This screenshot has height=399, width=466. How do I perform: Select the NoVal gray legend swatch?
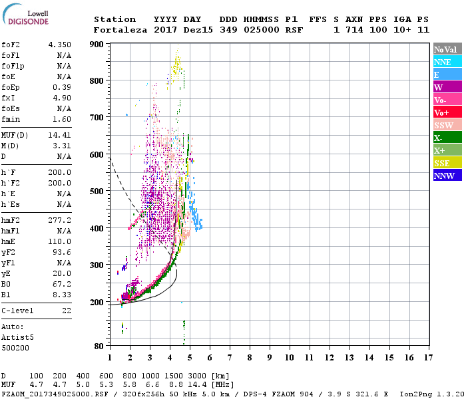coord(447,49)
